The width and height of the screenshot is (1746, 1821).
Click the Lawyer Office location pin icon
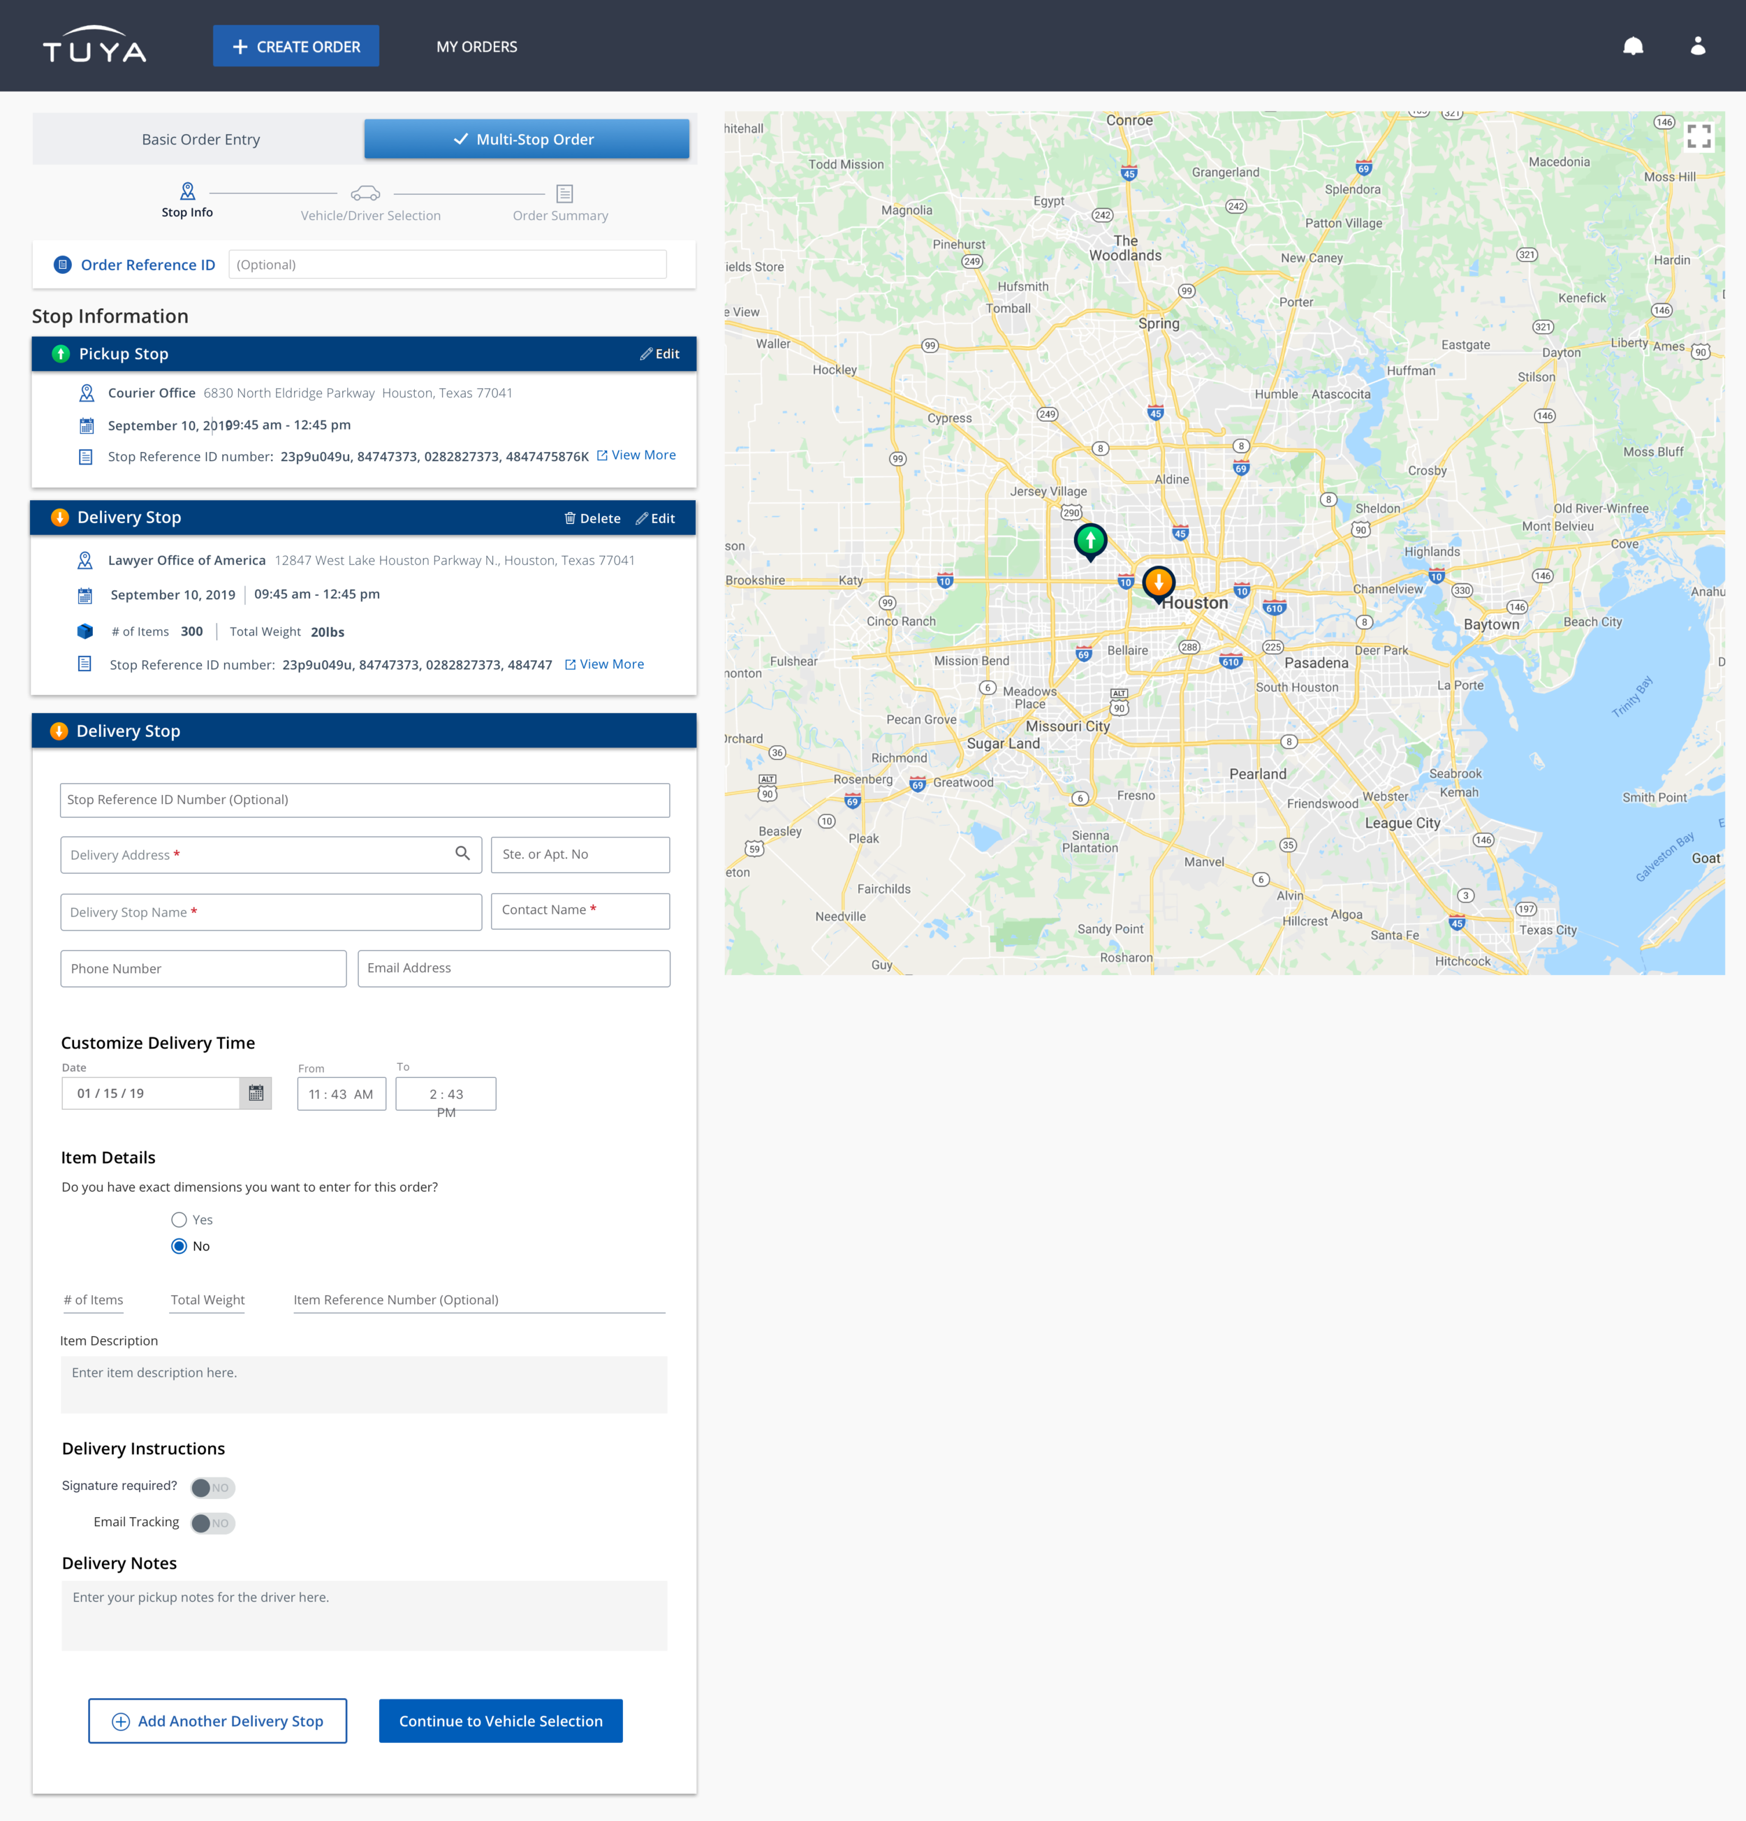tap(85, 560)
